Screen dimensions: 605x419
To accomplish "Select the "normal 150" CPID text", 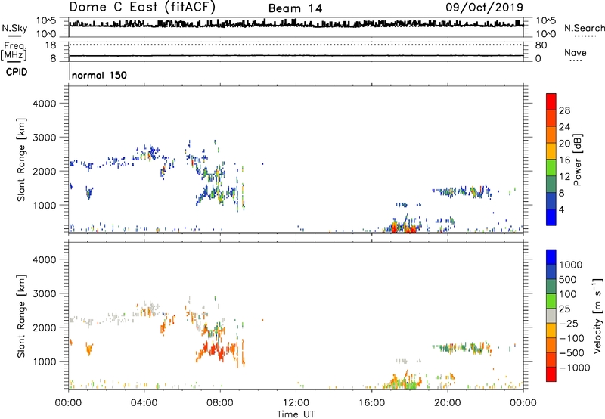I will [x=99, y=75].
